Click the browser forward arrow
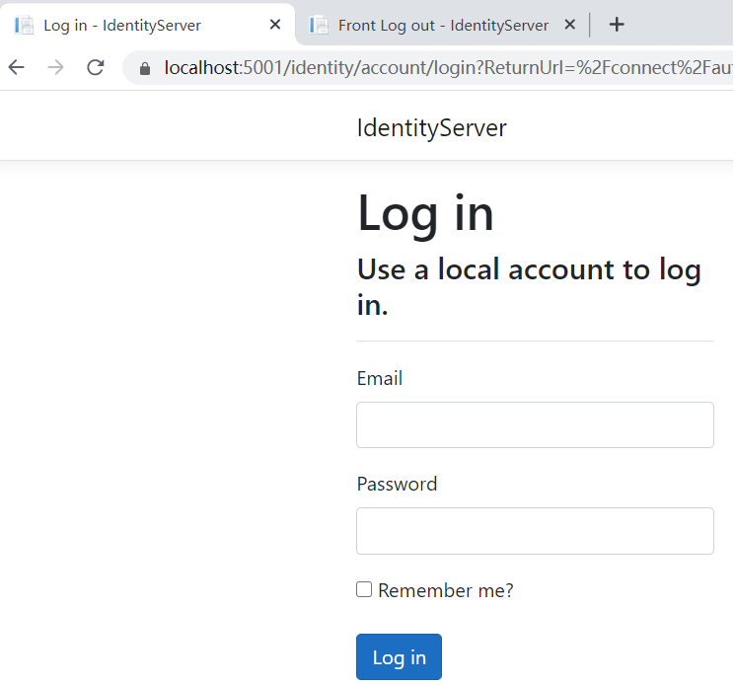This screenshot has width=734, height=685. coord(55,67)
